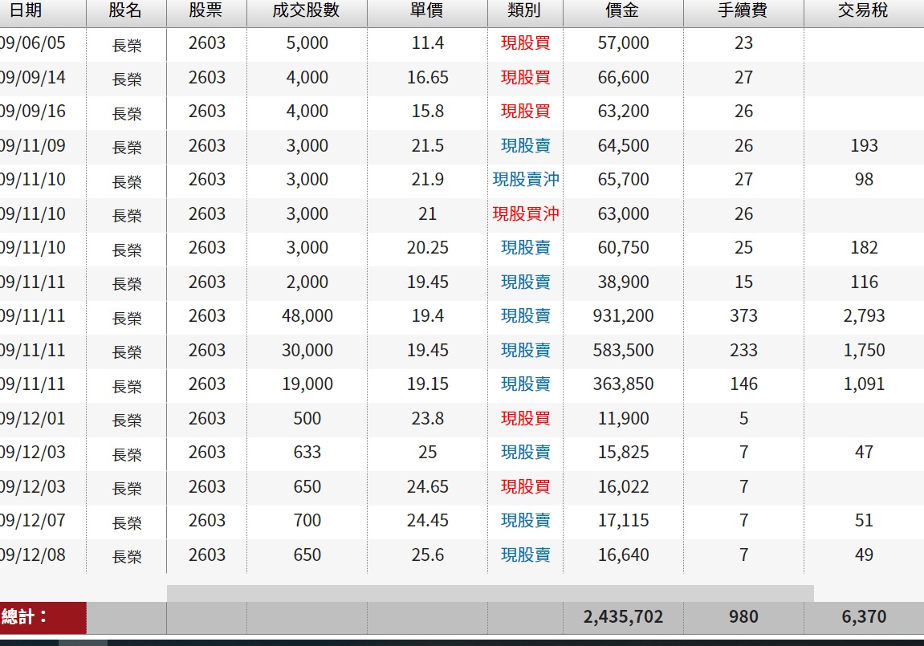Select the tax value 98
This screenshot has width=924, height=646.
coord(864,180)
